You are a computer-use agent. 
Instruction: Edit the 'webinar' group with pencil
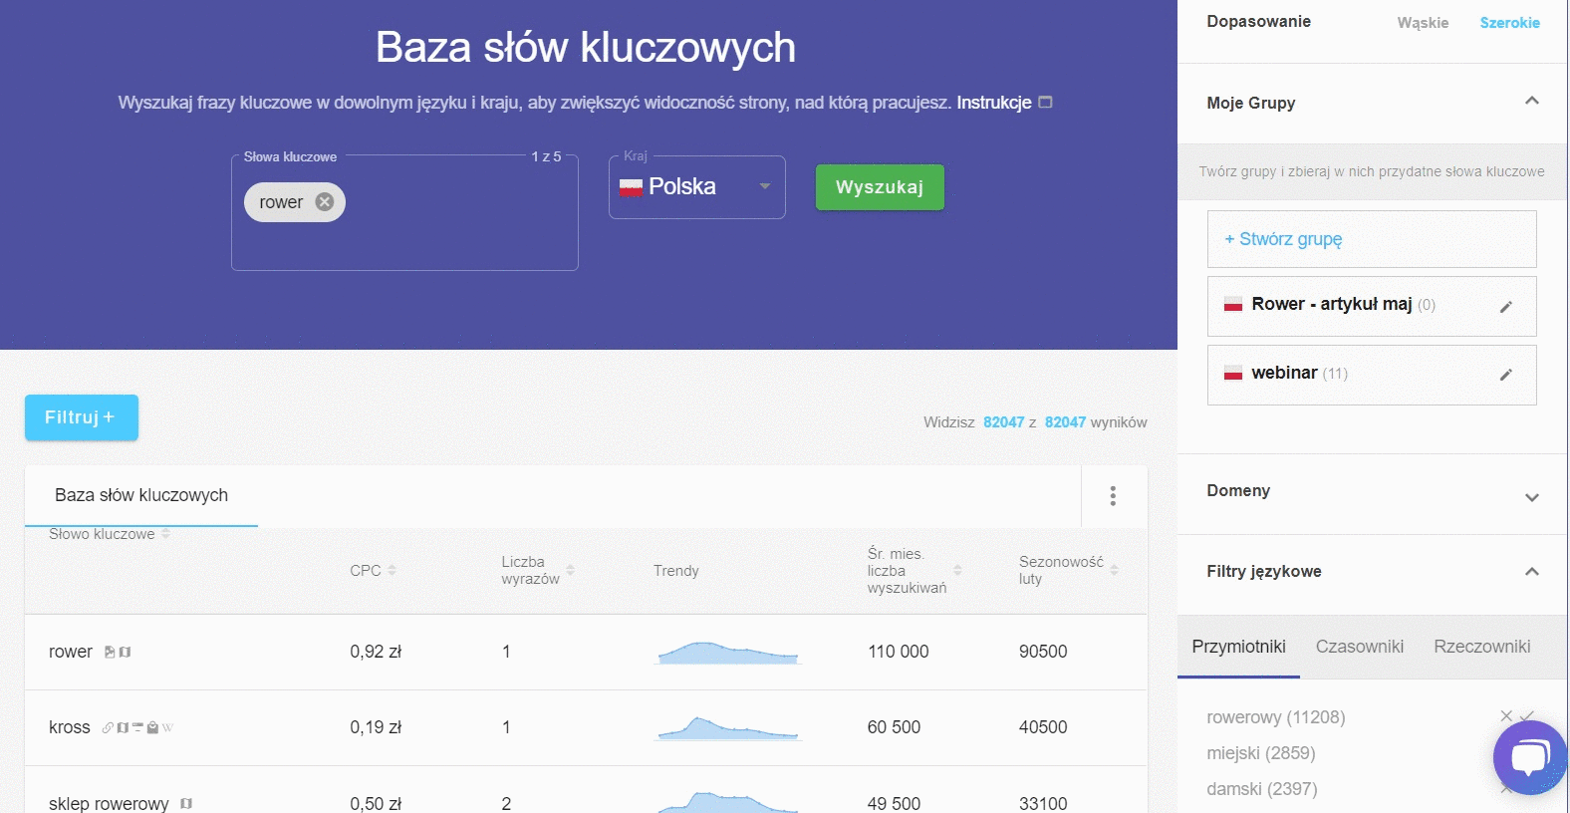[x=1506, y=375]
